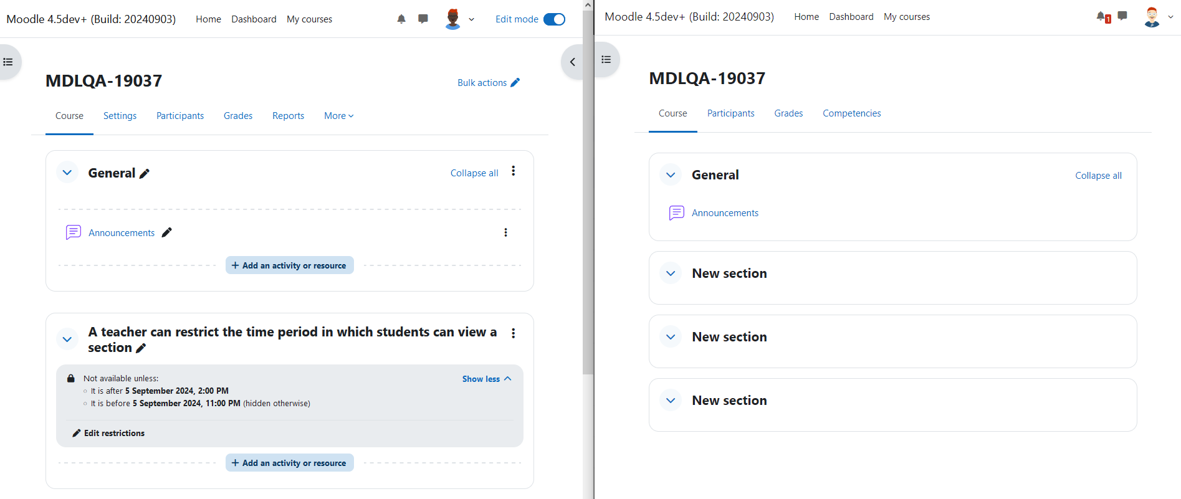Screen dimensions: 1181x499
Task: Click left window vertical scrollbar
Action: pos(588,187)
